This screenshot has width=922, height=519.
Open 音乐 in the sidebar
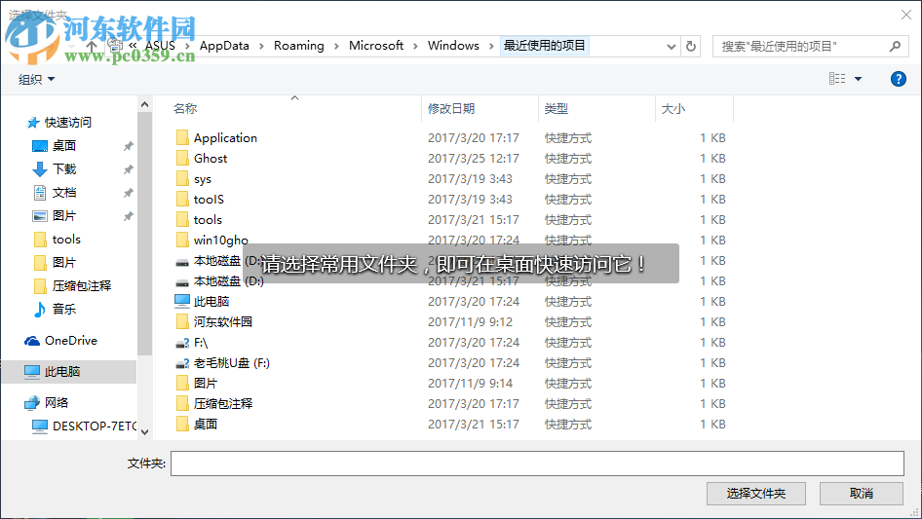(x=55, y=310)
